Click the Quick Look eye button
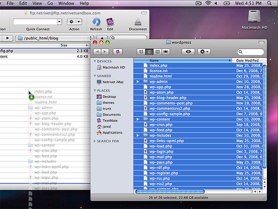This screenshot has height=209, width=278. coord(188,51)
